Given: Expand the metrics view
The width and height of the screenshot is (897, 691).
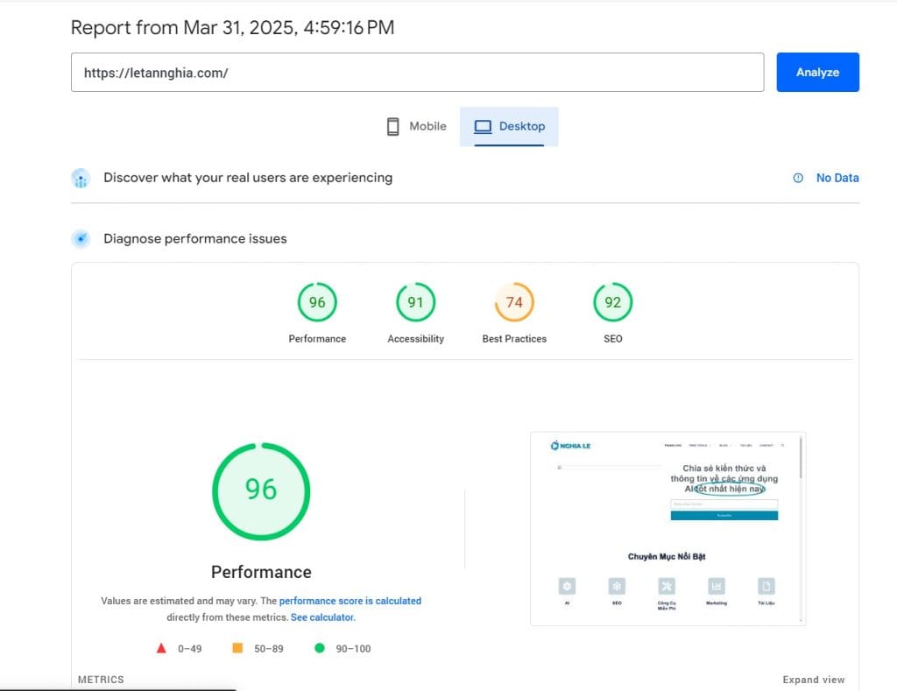Looking at the screenshot, I should [813, 680].
